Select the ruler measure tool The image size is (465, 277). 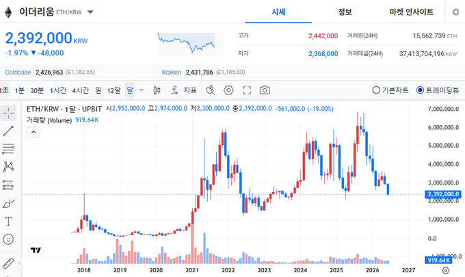coord(8,263)
